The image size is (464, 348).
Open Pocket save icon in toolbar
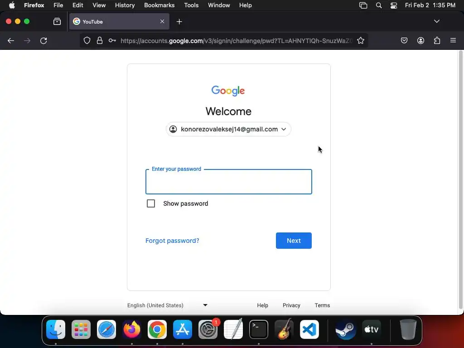(x=404, y=40)
